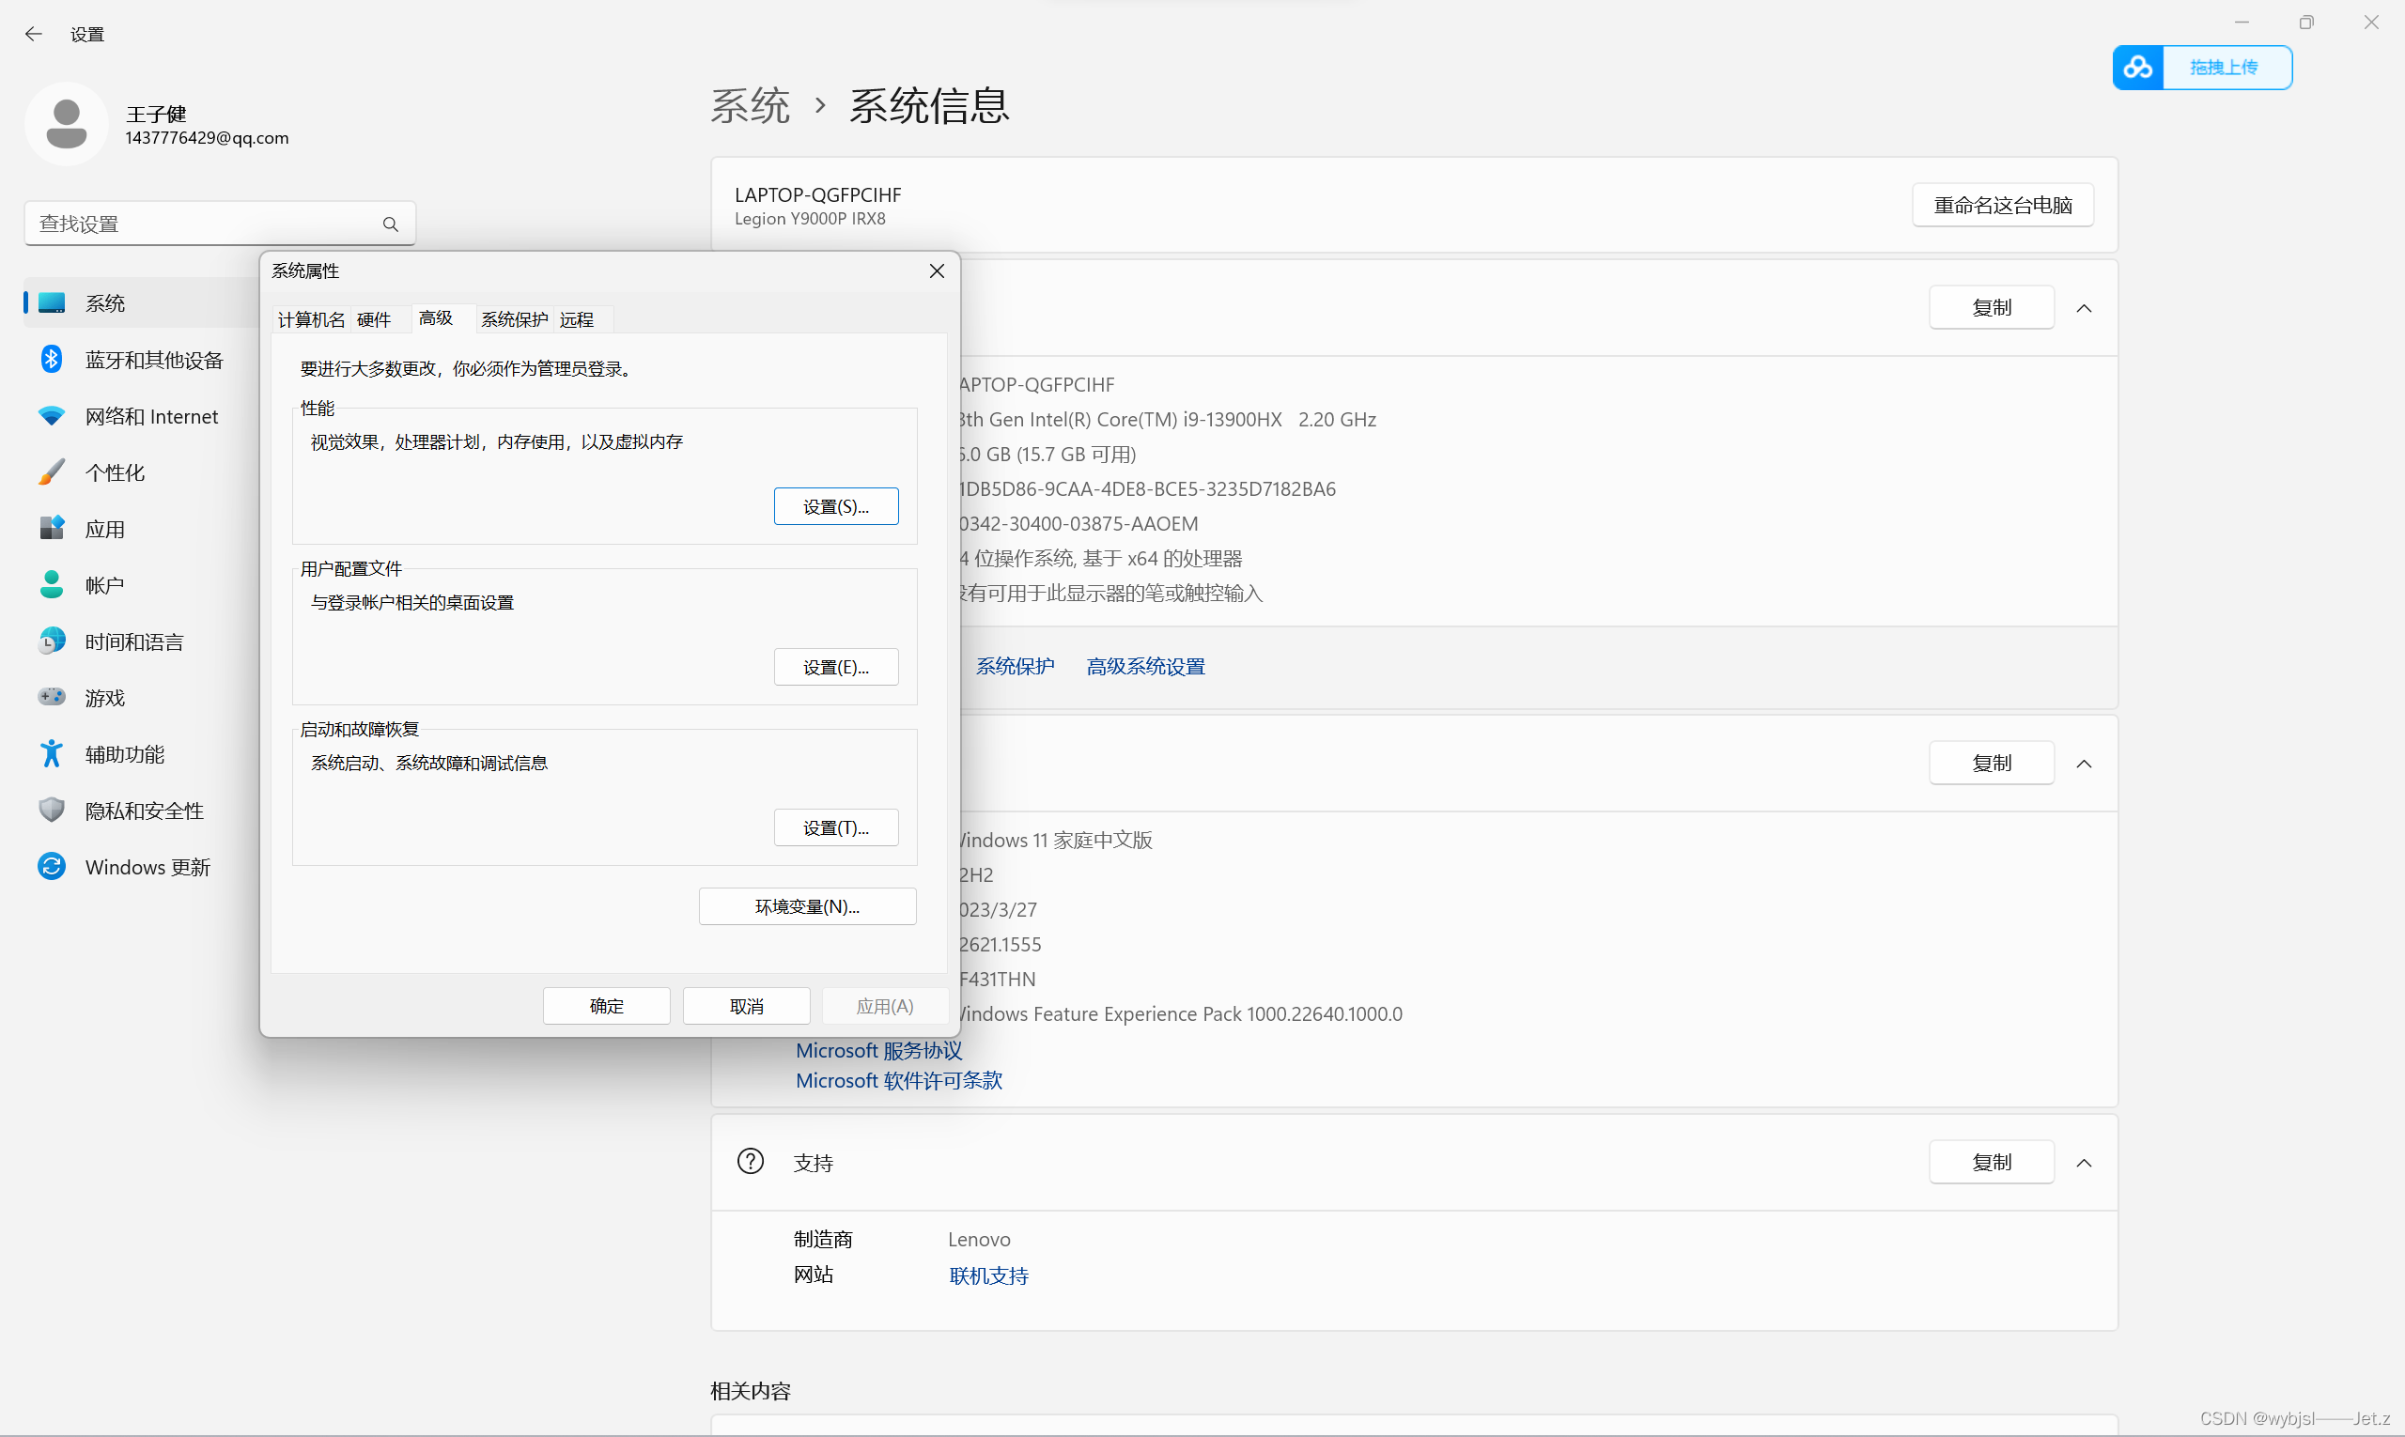Screen dimensions: 2405x1437
Task: Click the 查找设置 search field
Action: (x=220, y=224)
